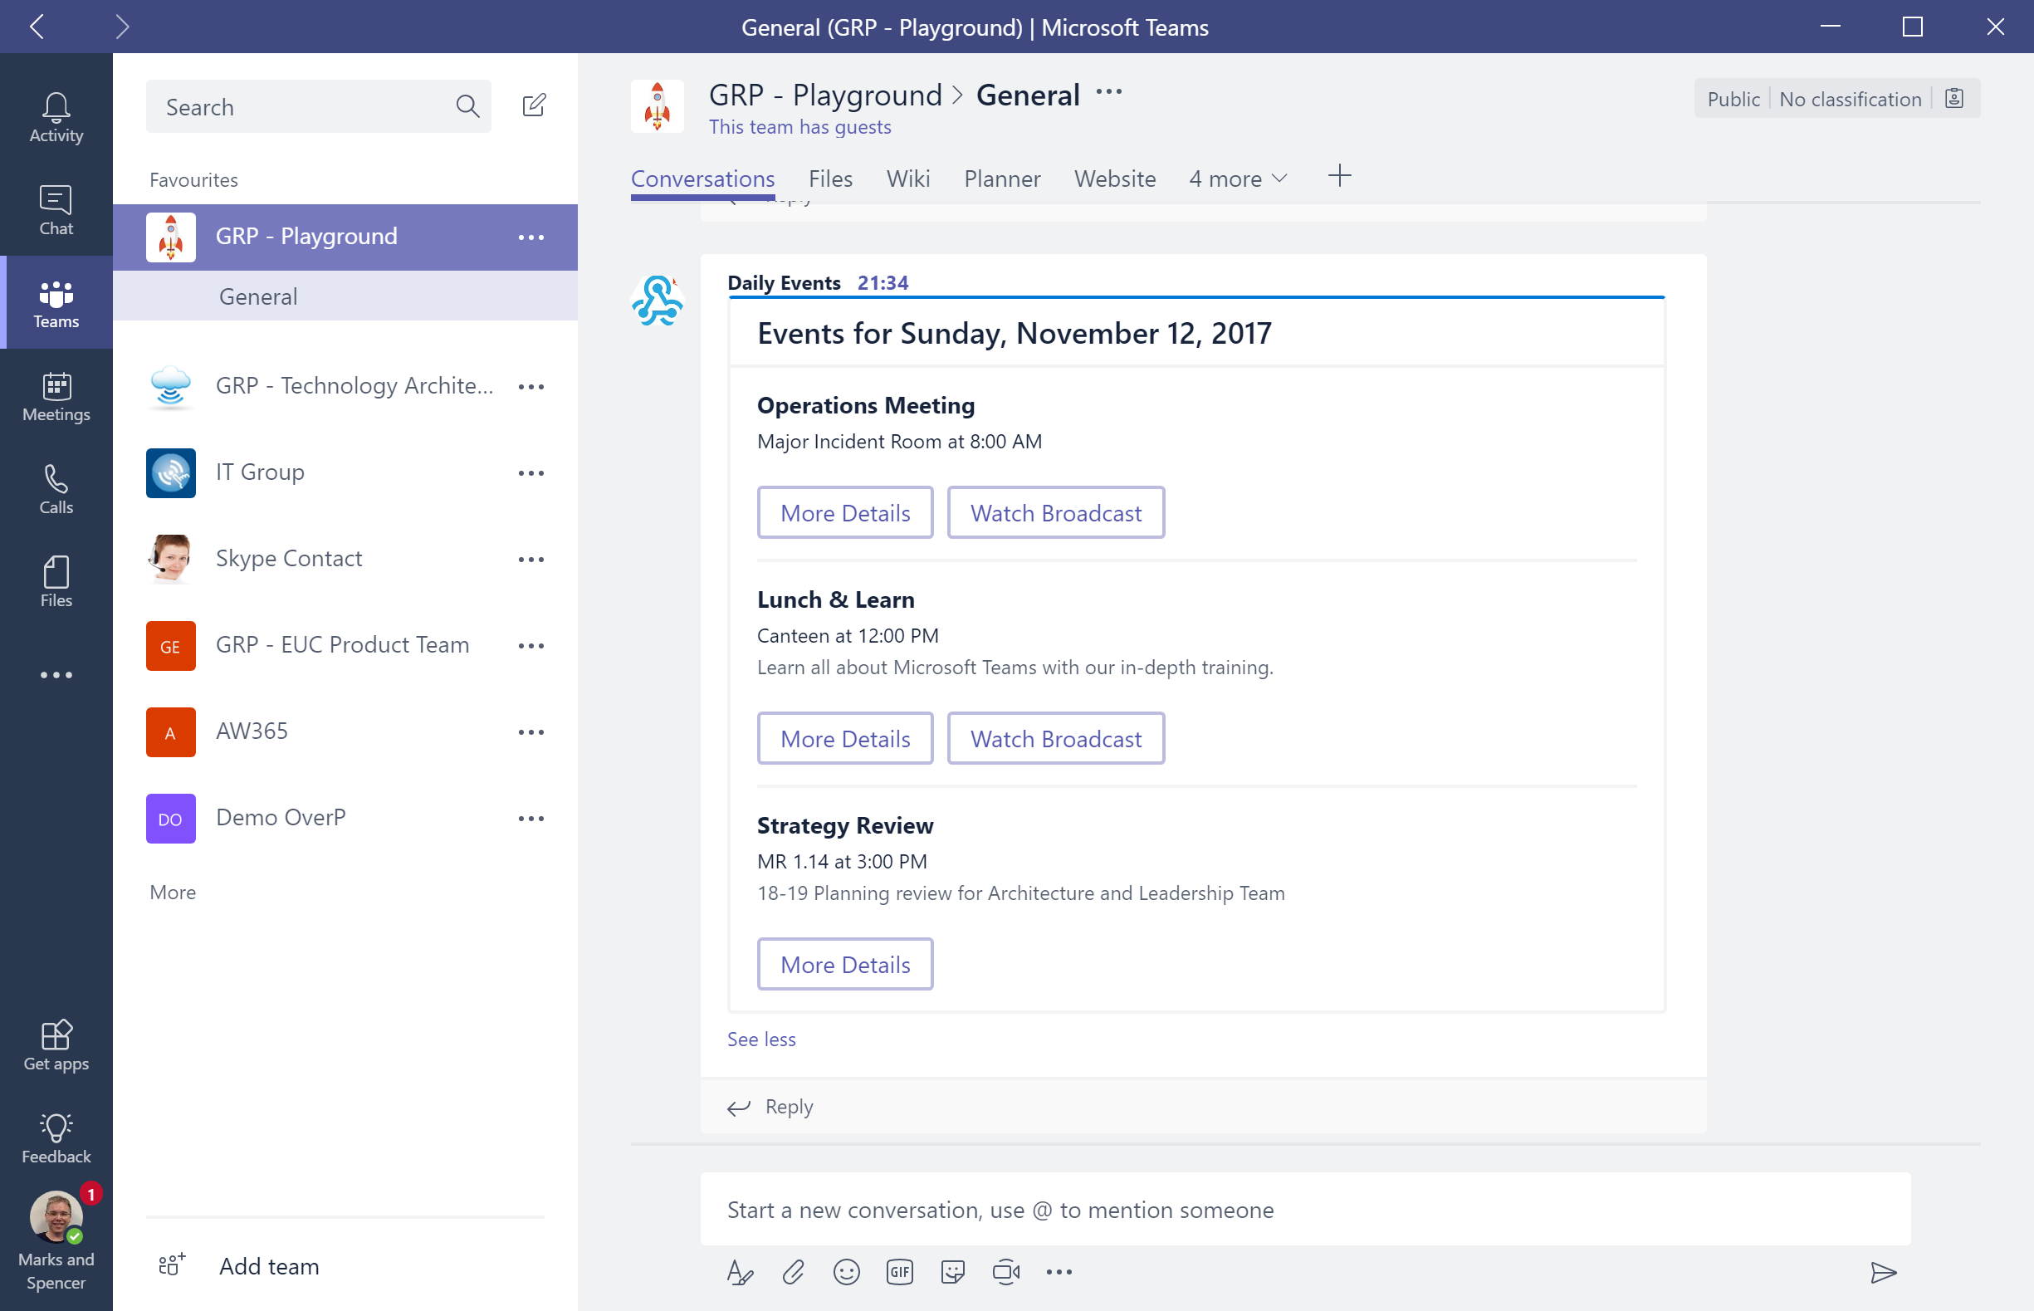The image size is (2034, 1311).
Task: Go back with the left arrow
Action: 37,27
